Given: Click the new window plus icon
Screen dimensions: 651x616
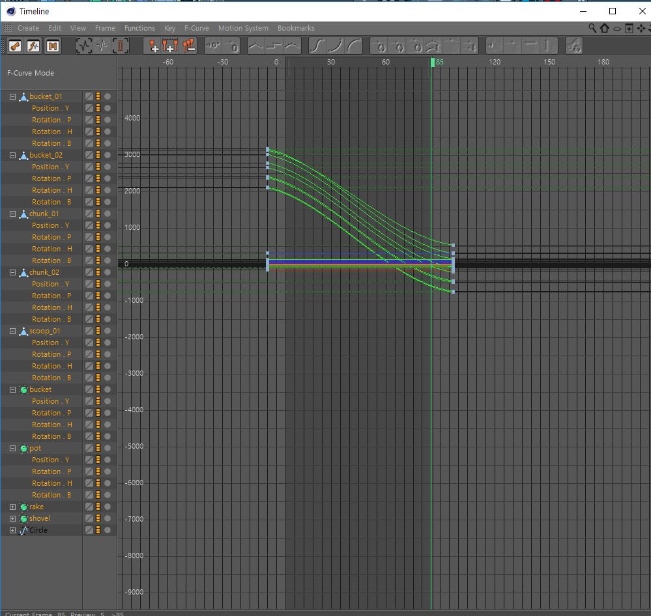Looking at the screenshot, I should [629, 28].
